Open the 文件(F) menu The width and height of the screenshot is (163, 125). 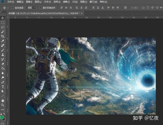coord(11,2)
